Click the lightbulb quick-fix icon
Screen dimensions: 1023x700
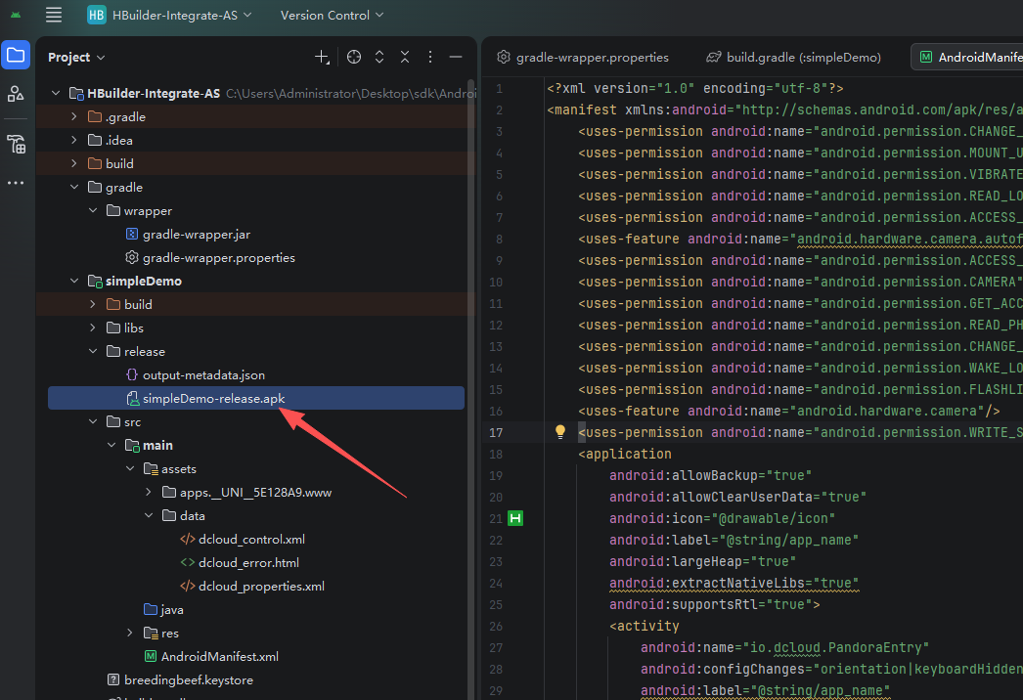[x=559, y=432]
